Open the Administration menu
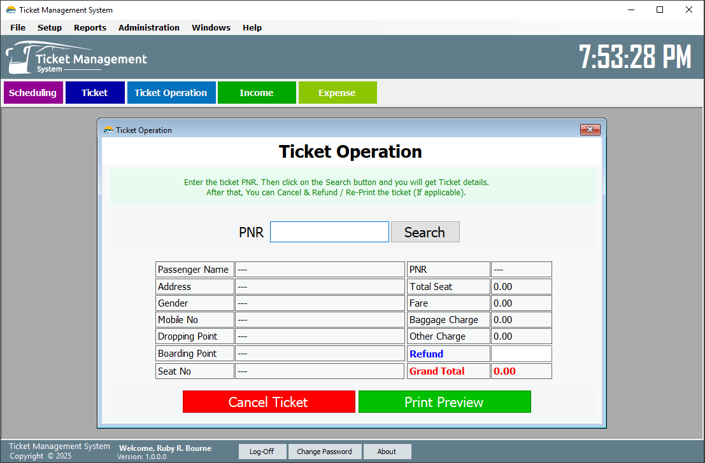This screenshot has height=463, width=705. pyautogui.click(x=148, y=27)
